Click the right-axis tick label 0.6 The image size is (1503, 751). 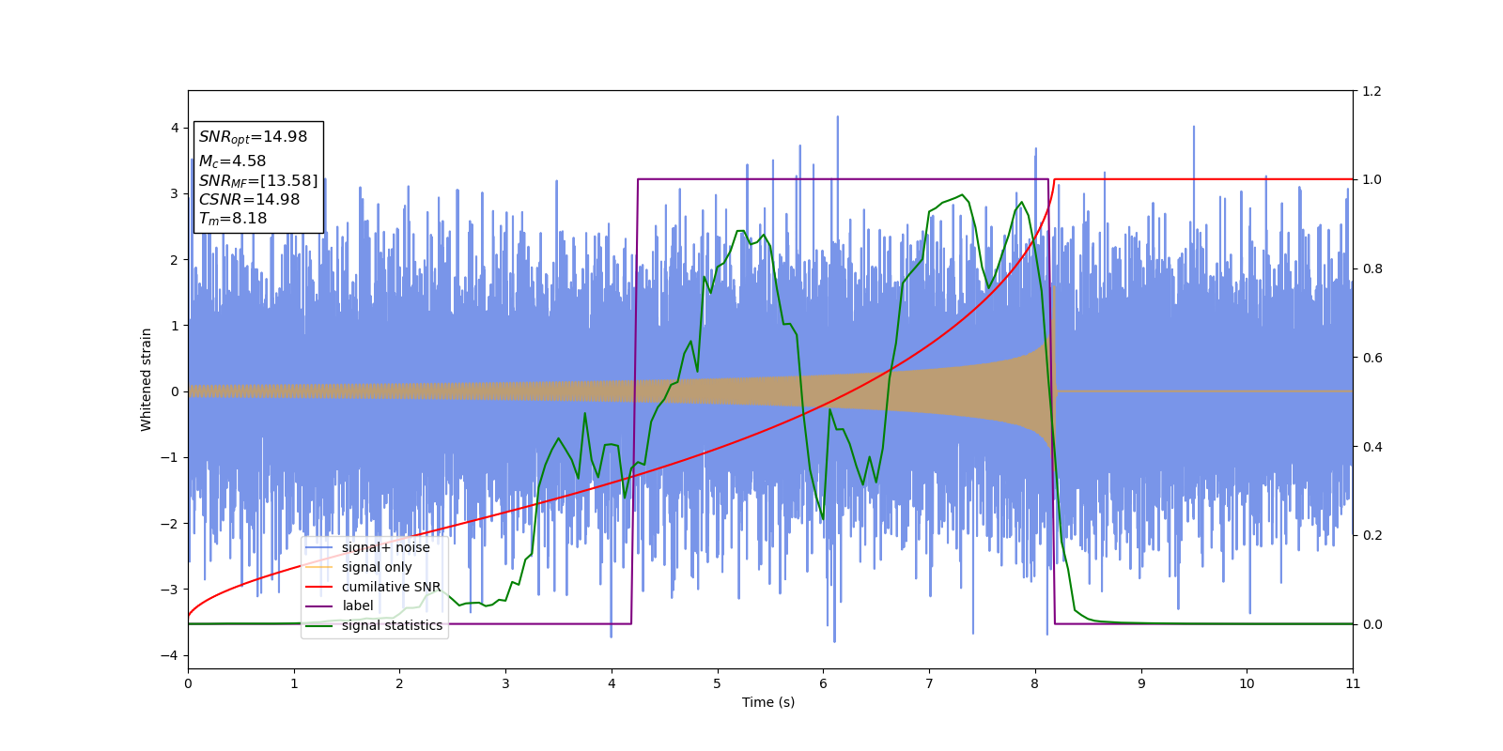pos(1371,358)
